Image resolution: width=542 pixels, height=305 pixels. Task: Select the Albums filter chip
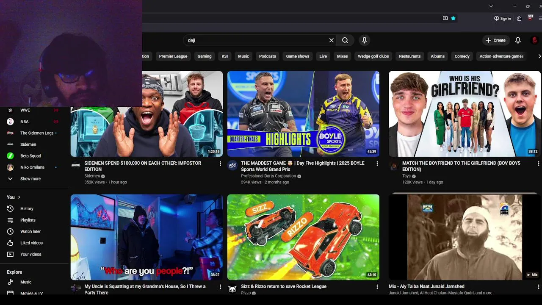(437, 56)
